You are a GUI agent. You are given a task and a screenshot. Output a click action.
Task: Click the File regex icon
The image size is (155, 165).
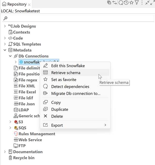click(x=16, y=80)
